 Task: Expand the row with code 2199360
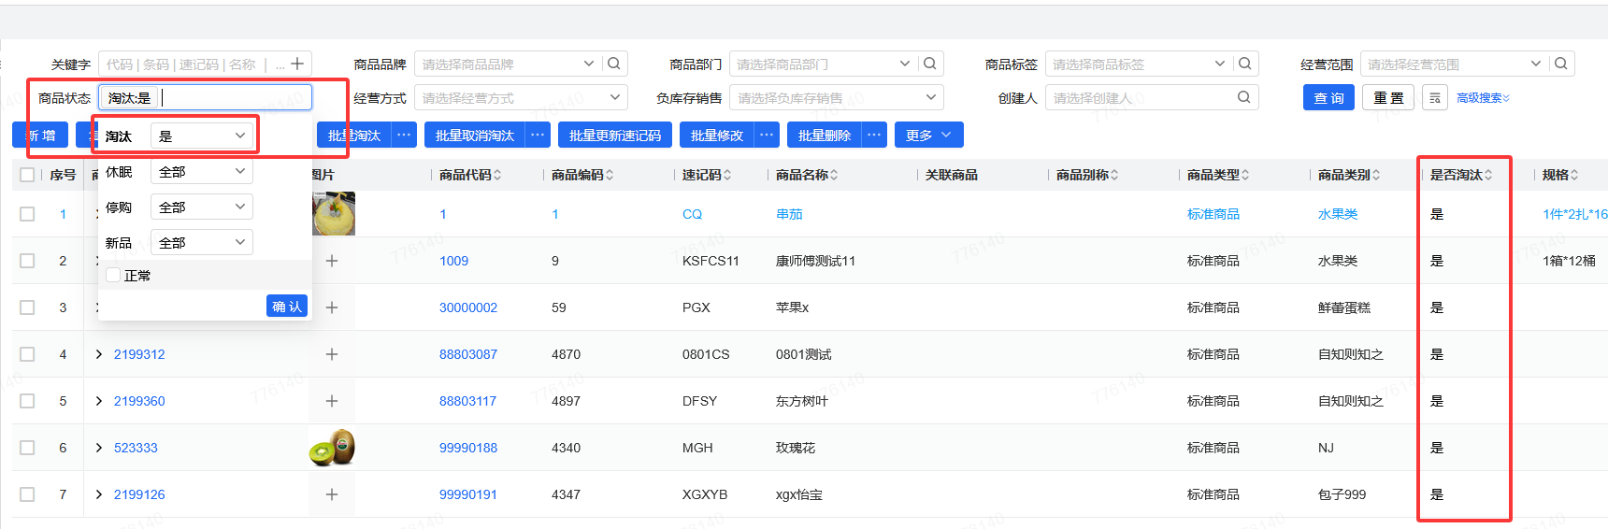point(99,401)
